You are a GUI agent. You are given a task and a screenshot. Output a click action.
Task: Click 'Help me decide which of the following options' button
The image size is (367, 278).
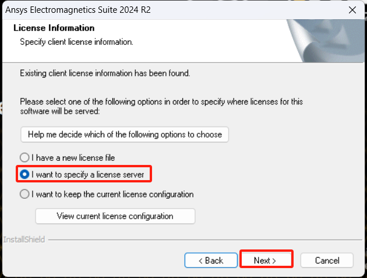(125, 135)
